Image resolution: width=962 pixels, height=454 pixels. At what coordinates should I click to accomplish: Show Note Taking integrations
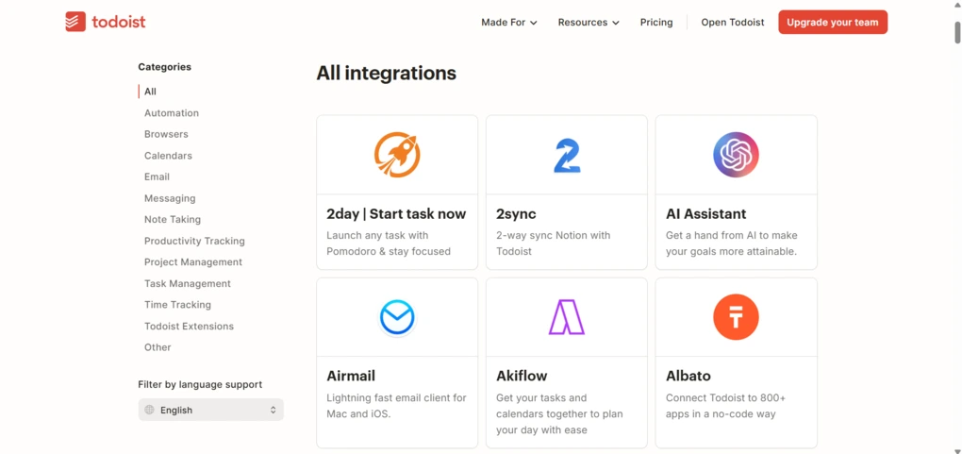173,219
